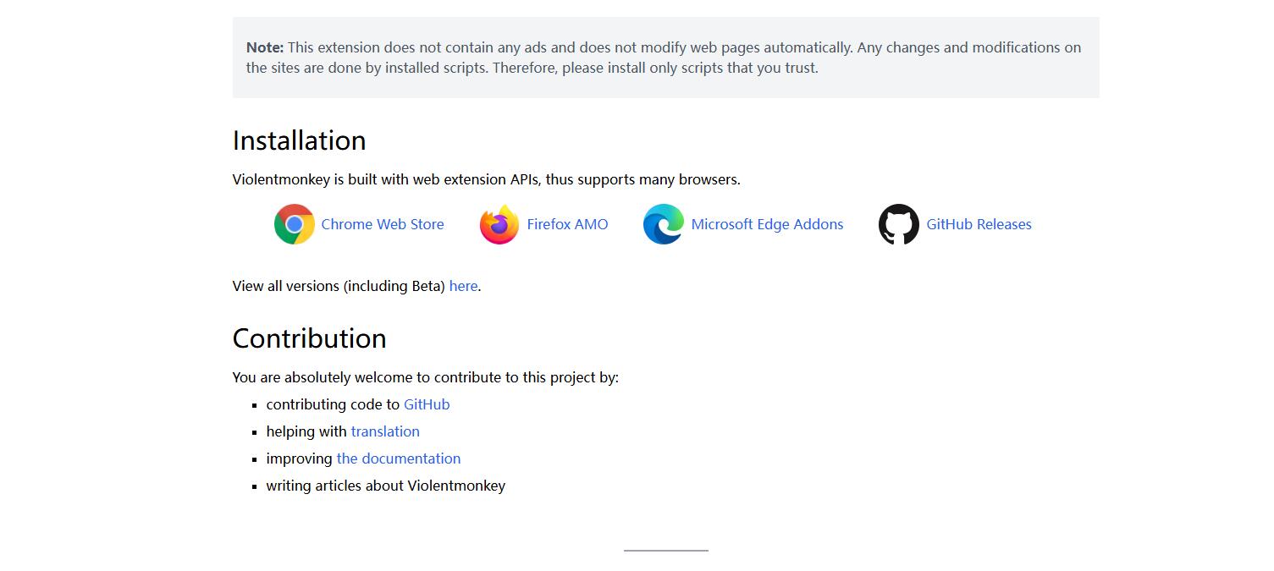Viewport: 1274px width, 571px height.
Task: Open the translation link
Action: (385, 431)
